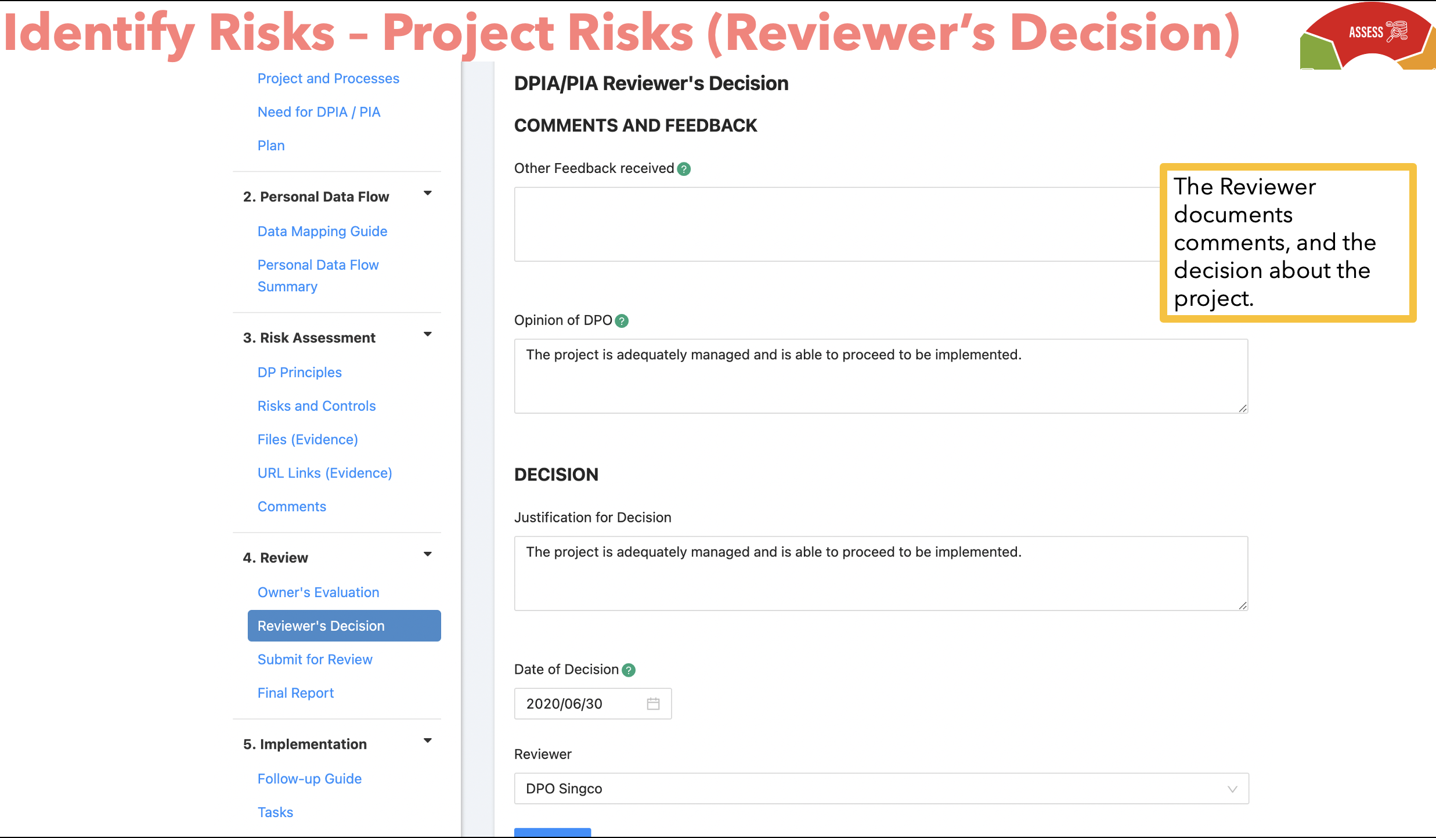This screenshot has width=1436, height=838.
Task: Collapse the Risk Assessment section arrow
Action: [x=428, y=334]
